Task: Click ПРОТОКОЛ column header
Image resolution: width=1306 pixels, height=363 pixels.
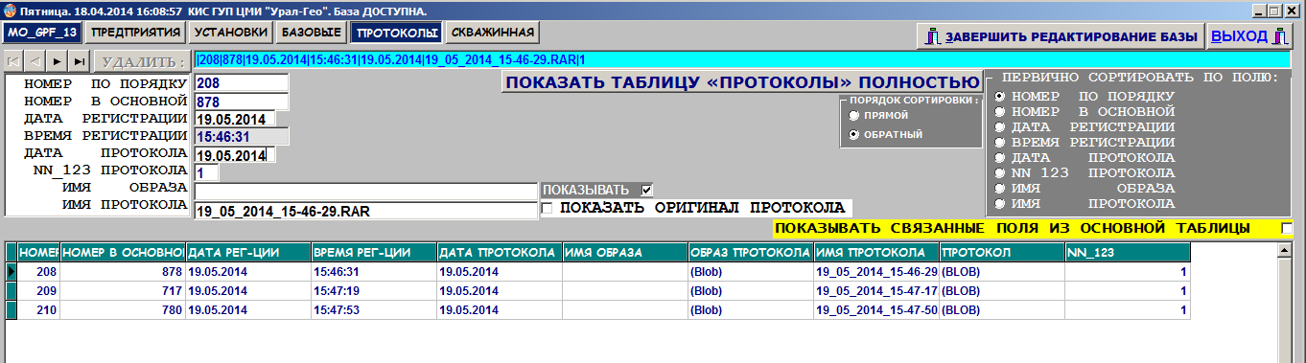Action: (1001, 253)
